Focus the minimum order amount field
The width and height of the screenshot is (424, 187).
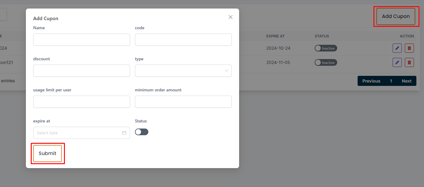tap(183, 102)
